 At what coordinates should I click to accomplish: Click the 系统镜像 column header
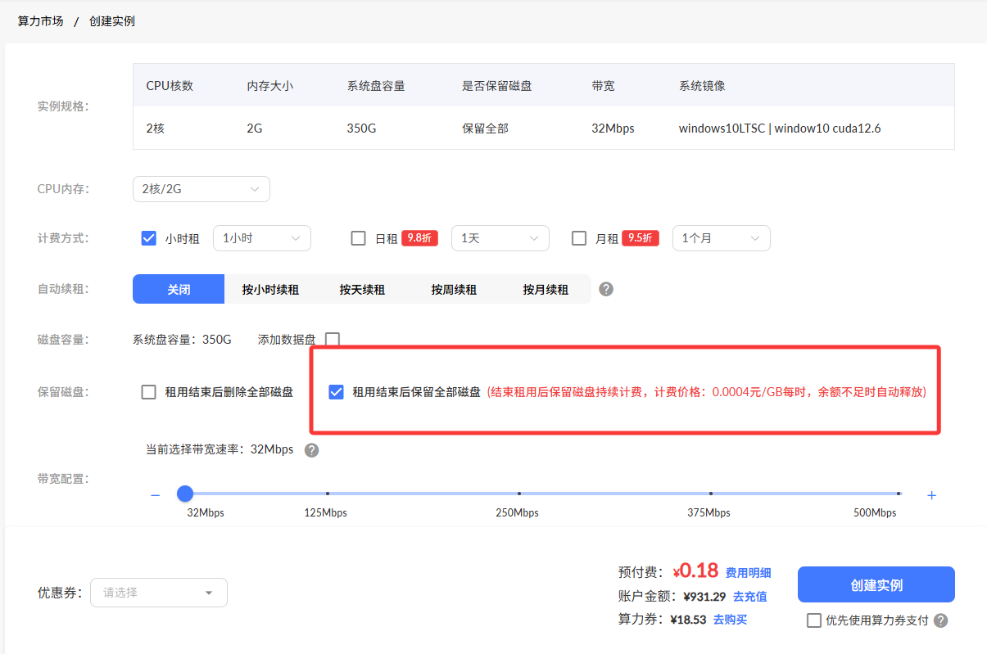[x=702, y=85]
